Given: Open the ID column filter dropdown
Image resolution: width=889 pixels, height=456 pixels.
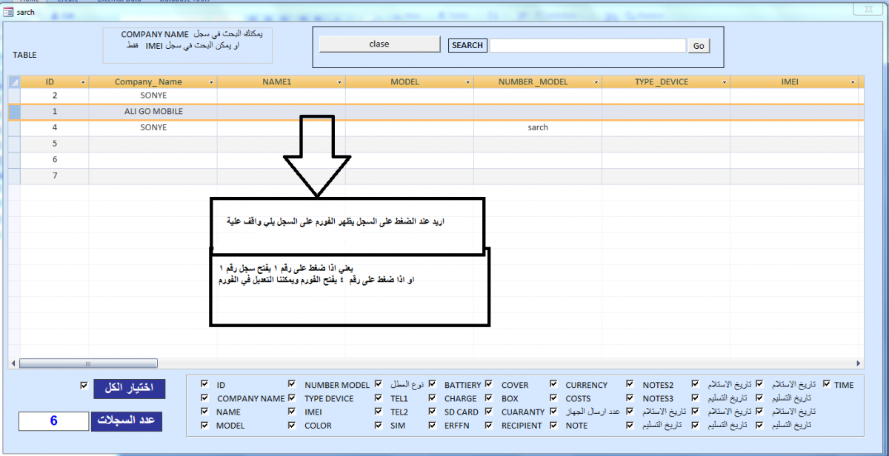Looking at the screenshot, I should click(83, 82).
